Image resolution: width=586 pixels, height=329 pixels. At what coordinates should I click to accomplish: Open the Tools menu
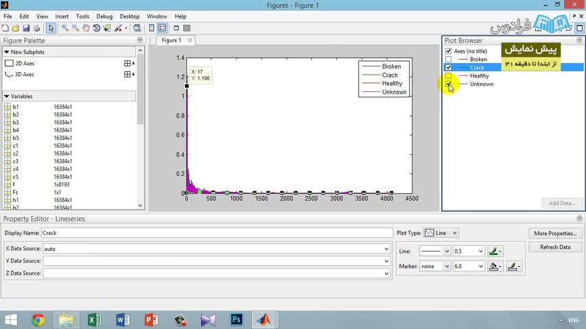82,16
